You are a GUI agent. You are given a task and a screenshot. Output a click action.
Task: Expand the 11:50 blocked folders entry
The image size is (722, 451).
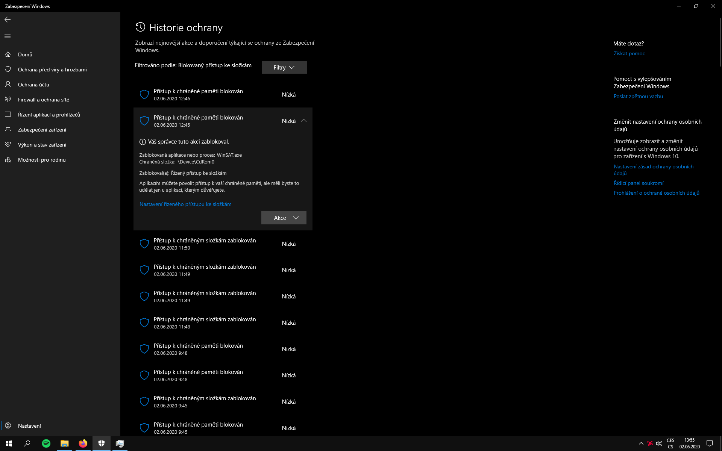pos(222,244)
